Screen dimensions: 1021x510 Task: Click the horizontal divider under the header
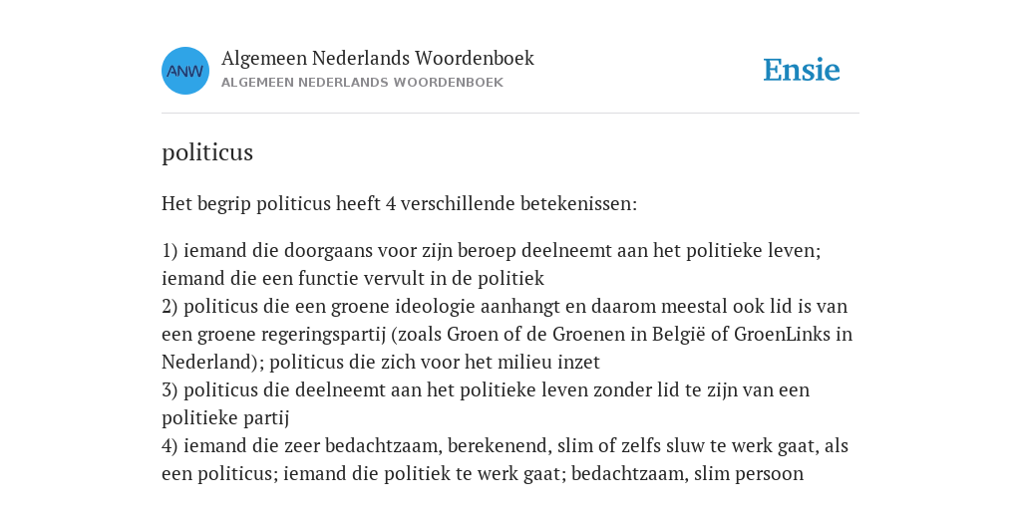(510, 114)
